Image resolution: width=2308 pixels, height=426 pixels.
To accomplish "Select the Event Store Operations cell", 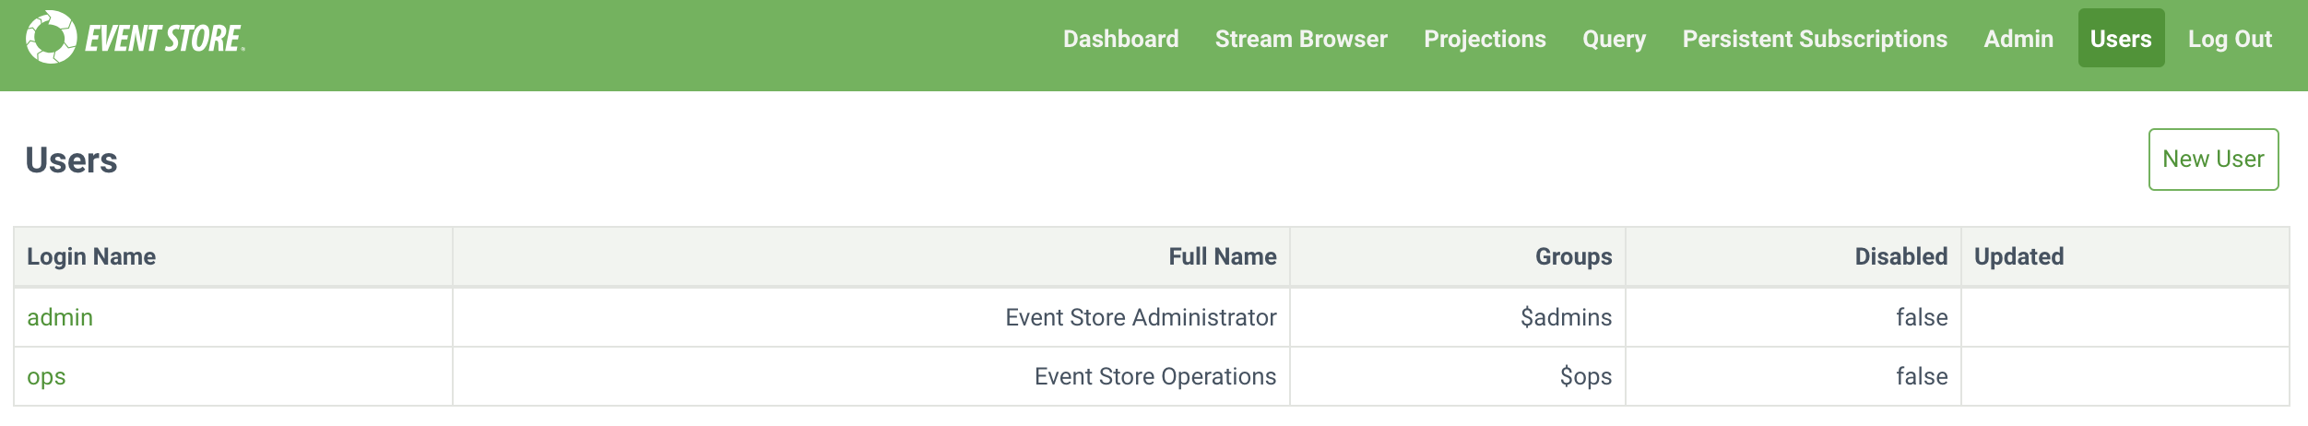I will (1154, 376).
